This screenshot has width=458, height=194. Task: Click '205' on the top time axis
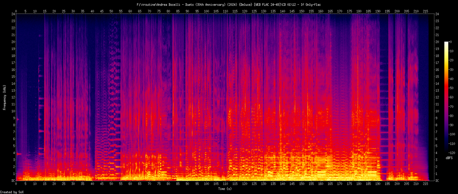click(406, 11)
